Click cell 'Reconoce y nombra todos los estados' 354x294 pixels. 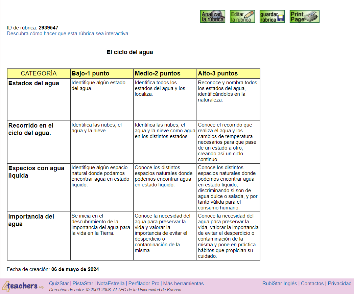point(228,100)
